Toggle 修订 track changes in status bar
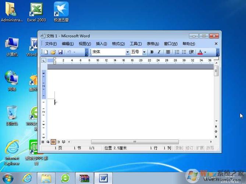The height and width of the screenshot is (184, 246). coord(189,148)
